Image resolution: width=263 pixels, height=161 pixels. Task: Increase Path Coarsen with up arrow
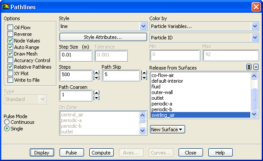point(96,93)
